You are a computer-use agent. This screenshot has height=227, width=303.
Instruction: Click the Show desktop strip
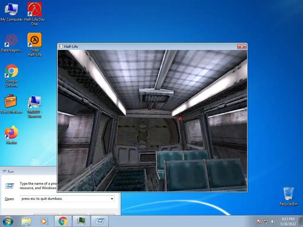click(x=301, y=221)
